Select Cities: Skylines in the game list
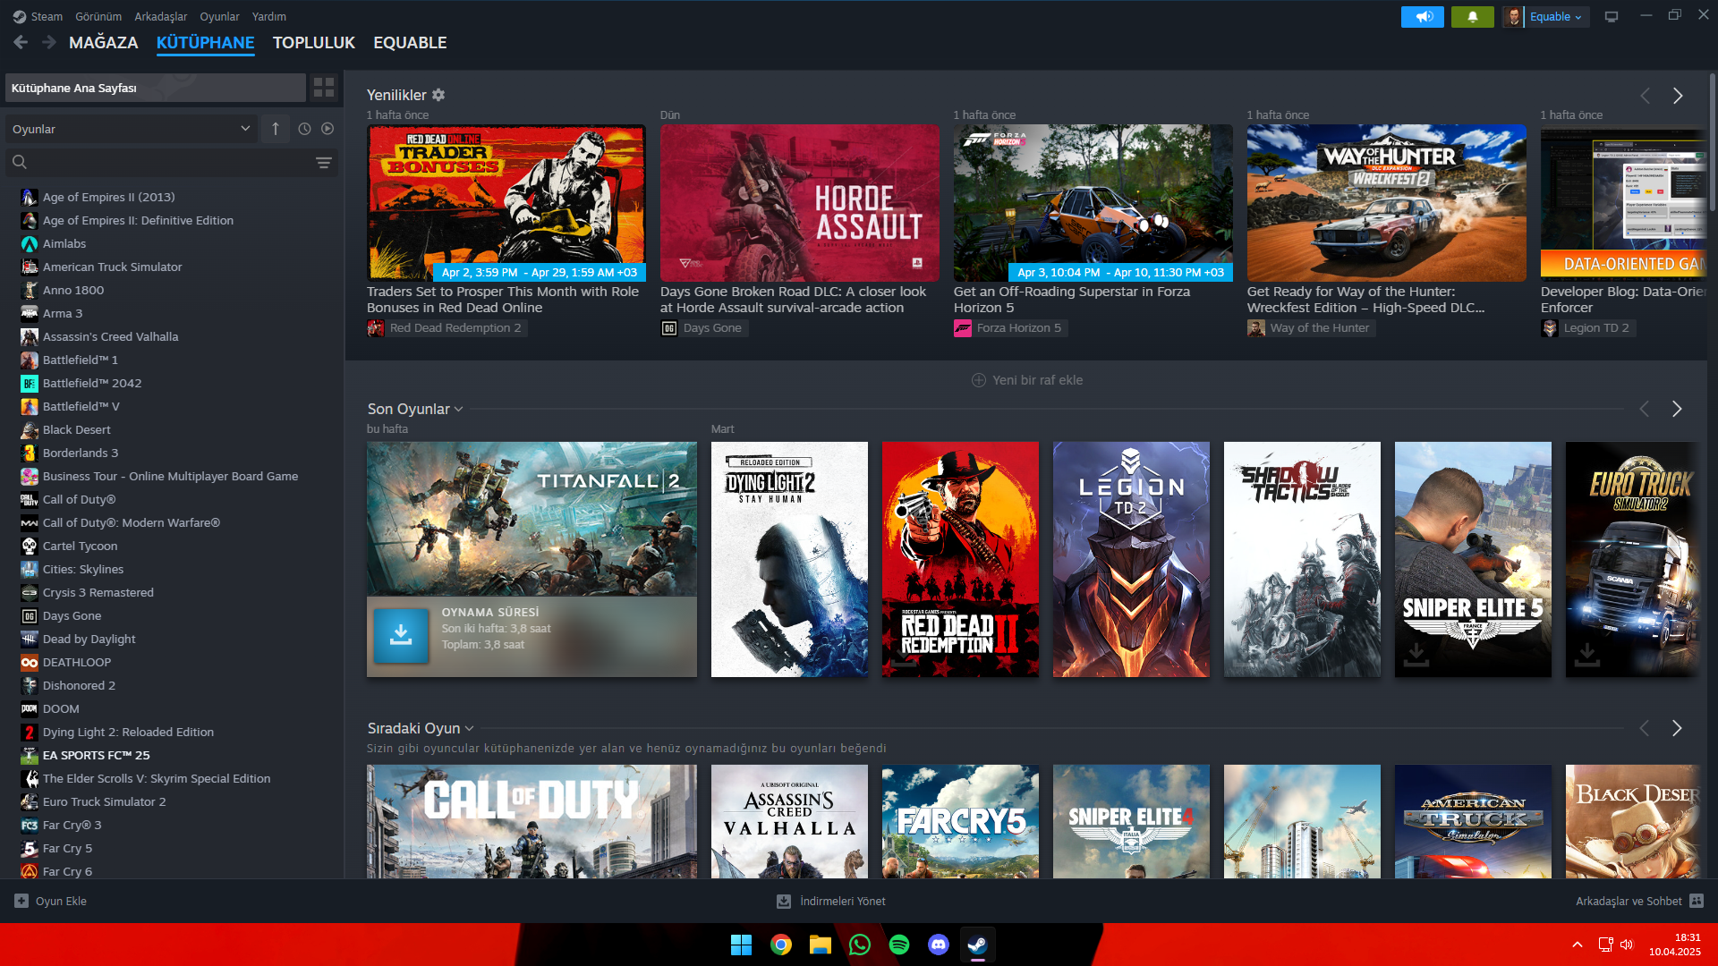1718x966 pixels. pos(83,569)
